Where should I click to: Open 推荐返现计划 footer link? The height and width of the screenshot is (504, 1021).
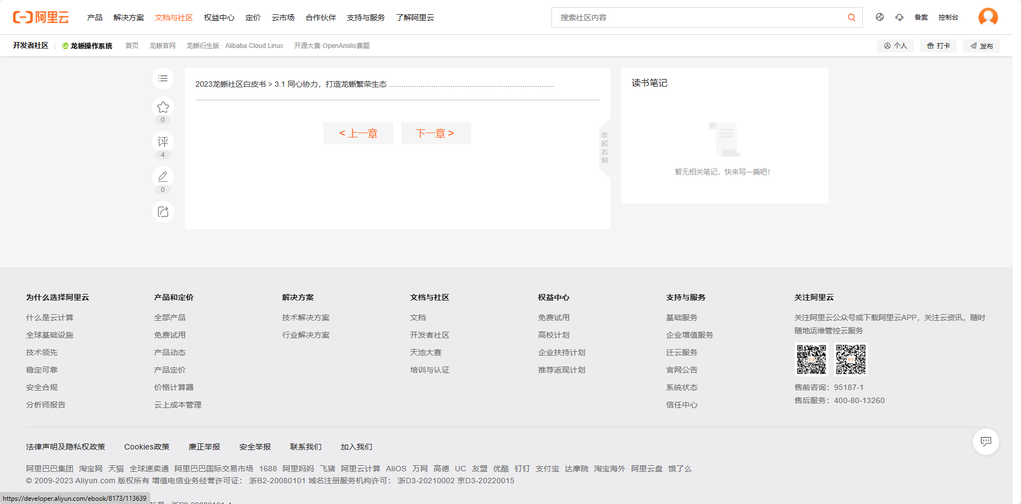562,370
